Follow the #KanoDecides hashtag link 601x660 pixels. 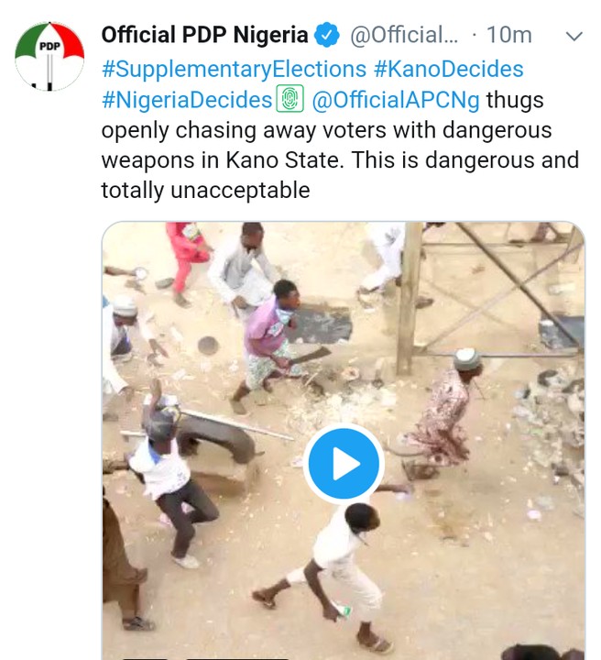coord(449,68)
